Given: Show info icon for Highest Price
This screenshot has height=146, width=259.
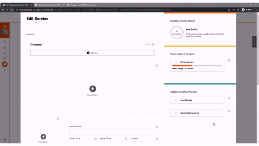Looking at the screenshot, I should pos(126,139).
